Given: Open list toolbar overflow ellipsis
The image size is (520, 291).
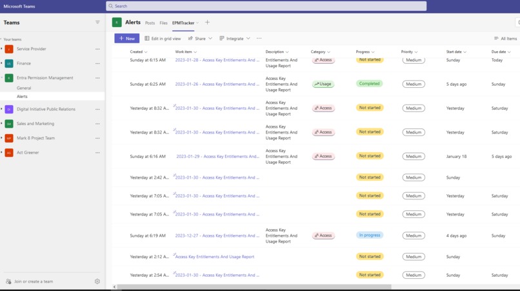Looking at the screenshot, I should (x=259, y=39).
